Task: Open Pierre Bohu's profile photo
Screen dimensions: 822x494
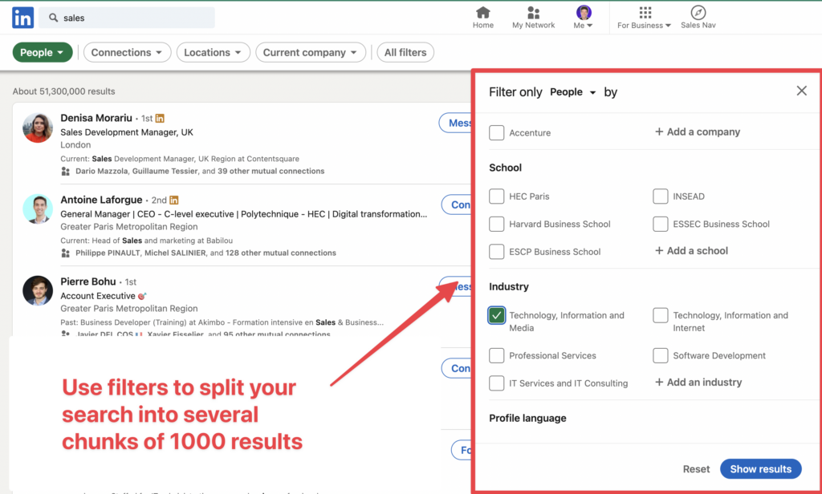Action: pos(38,291)
